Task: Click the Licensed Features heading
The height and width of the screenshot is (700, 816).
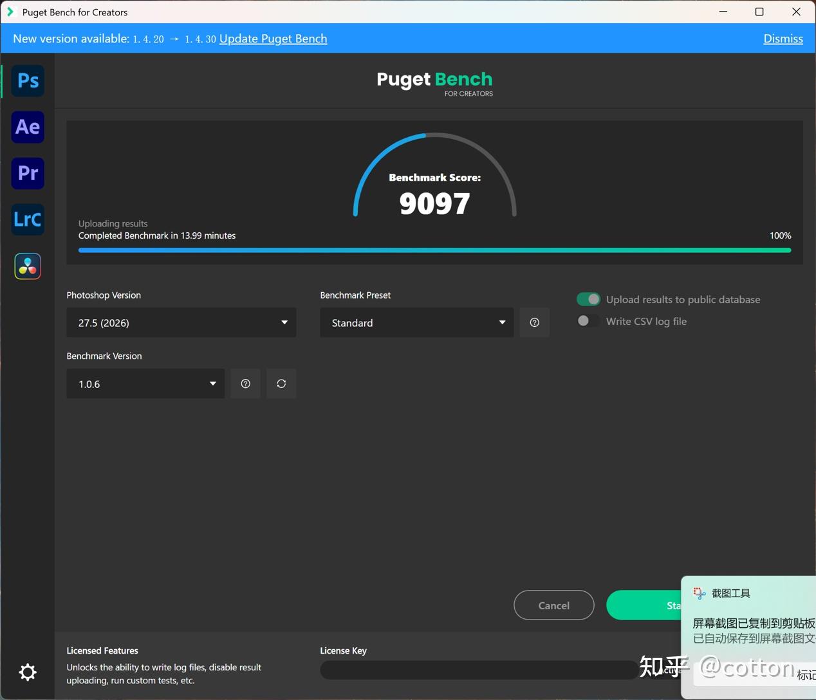Action: (x=102, y=650)
